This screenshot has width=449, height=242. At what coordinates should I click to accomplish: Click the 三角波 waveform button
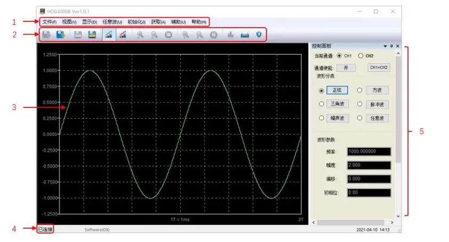338,104
